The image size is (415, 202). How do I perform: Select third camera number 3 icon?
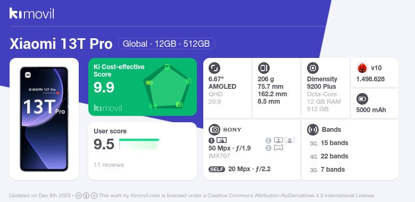tap(268, 148)
